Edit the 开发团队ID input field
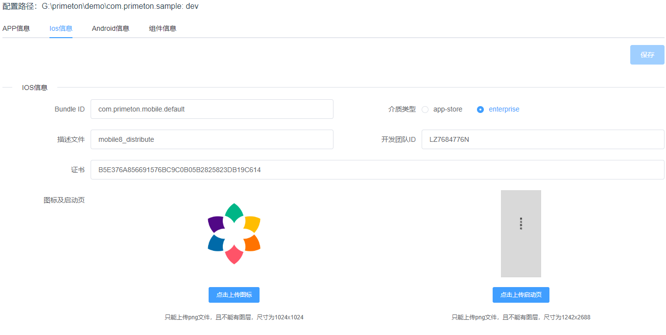Screen dimensions: 666x335 pos(543,139)
